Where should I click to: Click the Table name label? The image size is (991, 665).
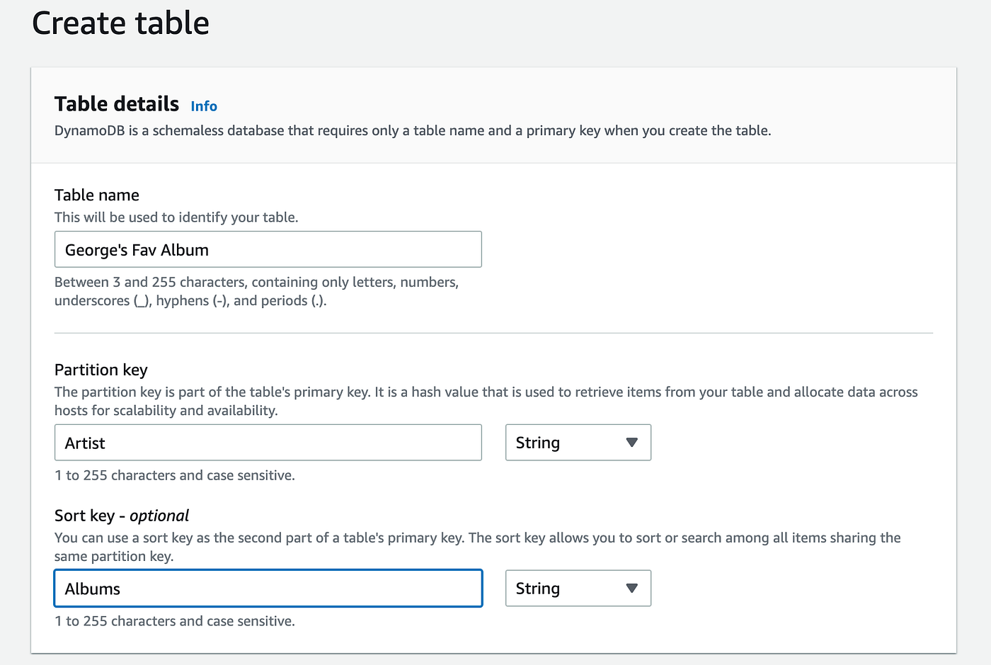(97, 195)
